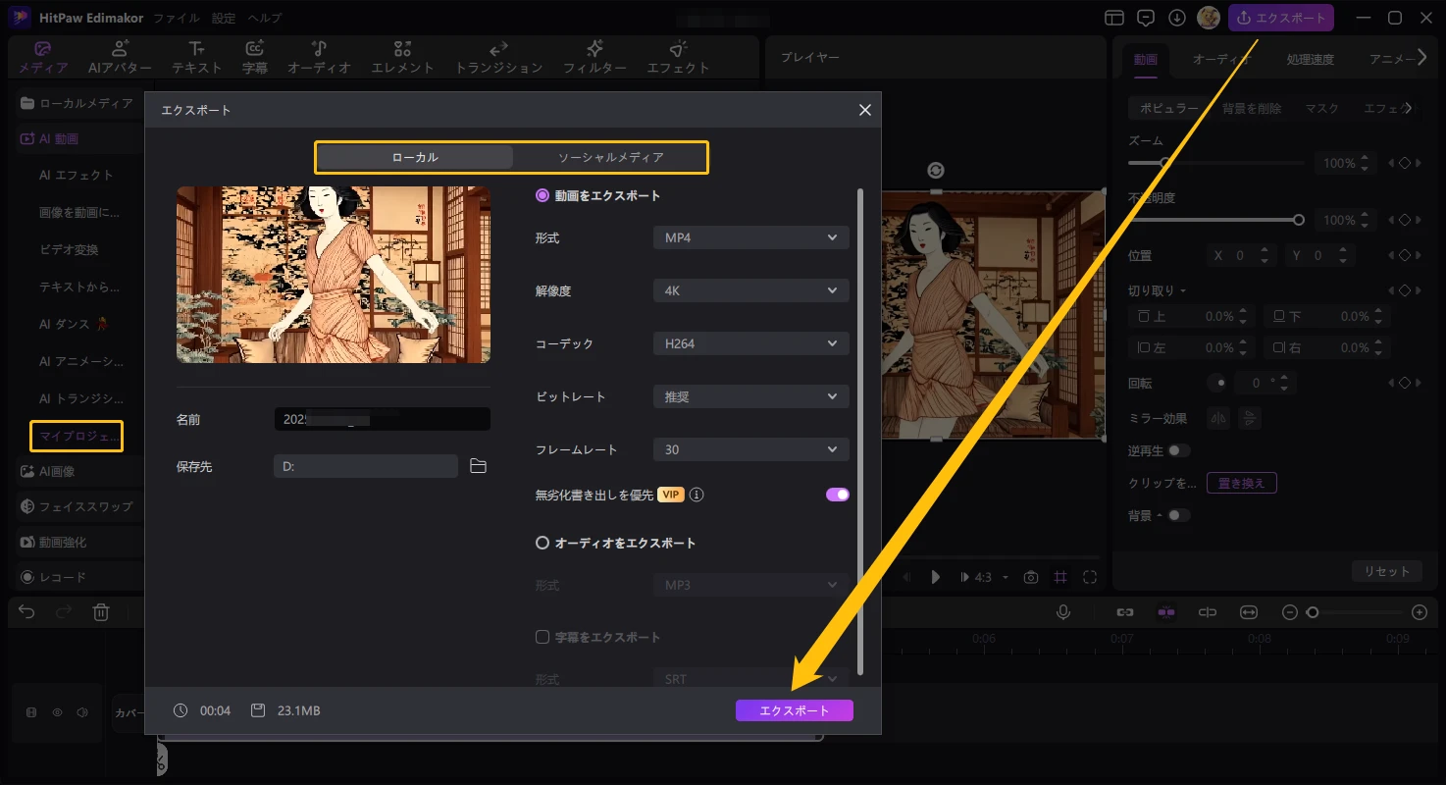
Task: Toggle 逆再生 reverse playback switch
Action: click(1178, 450)
